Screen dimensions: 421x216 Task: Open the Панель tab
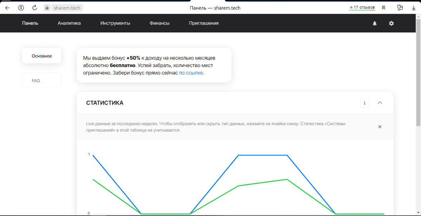click(x=30, y=23)
